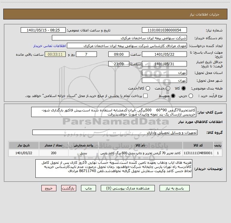
Task: Click the table date cell 1401/05/22
Action: click(24, 153)
